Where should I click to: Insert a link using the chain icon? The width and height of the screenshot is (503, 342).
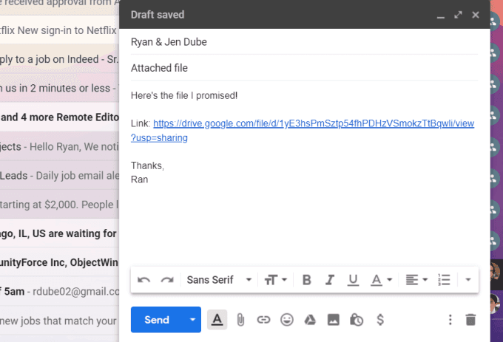[x=263, y=320]
